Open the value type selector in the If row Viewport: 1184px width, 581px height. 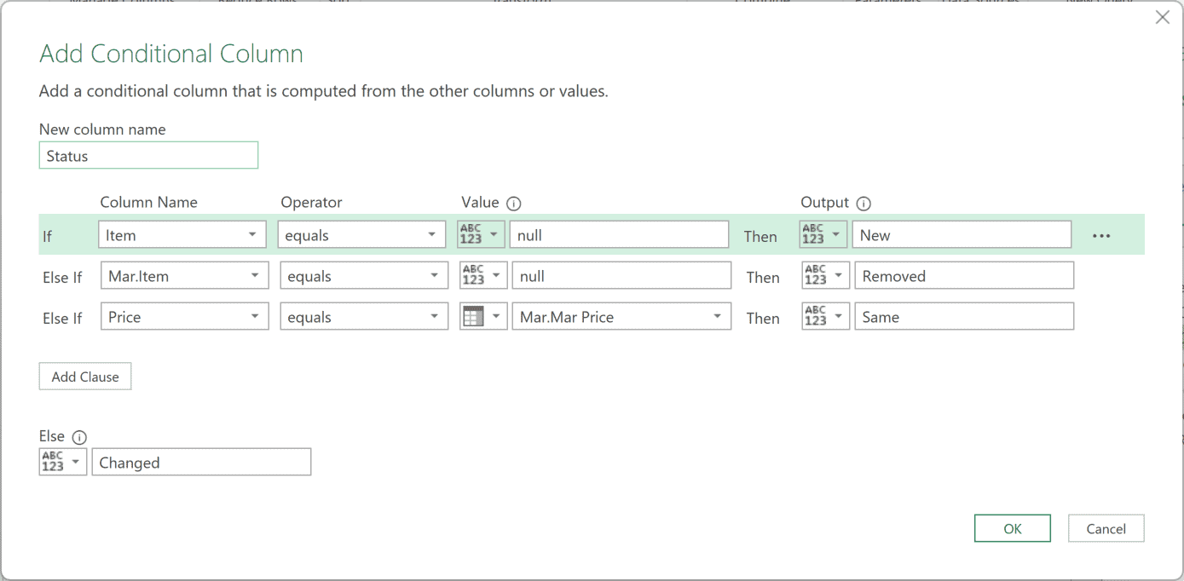coord(481,234)
